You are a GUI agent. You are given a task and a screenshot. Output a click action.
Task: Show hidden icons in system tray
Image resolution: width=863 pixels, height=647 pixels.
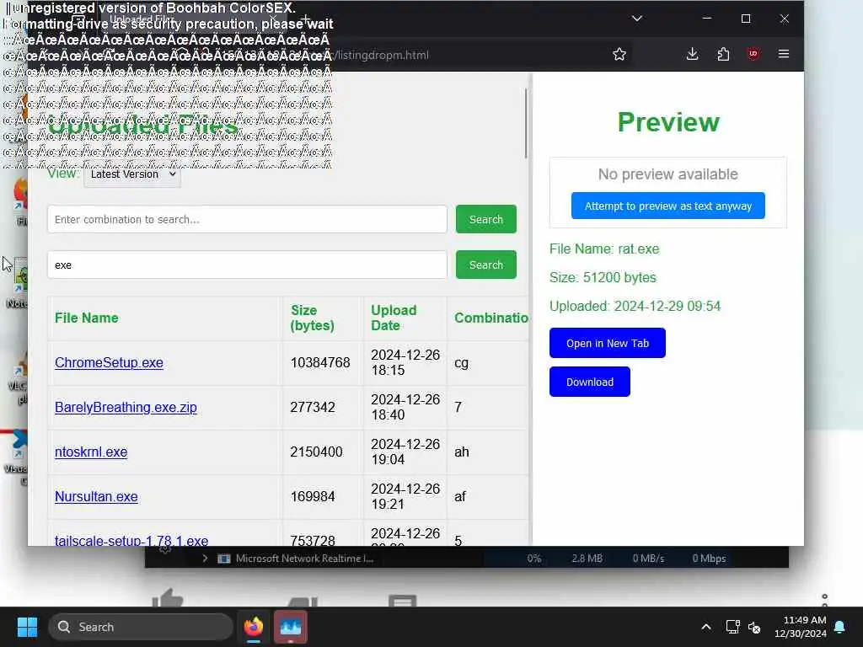706,627
